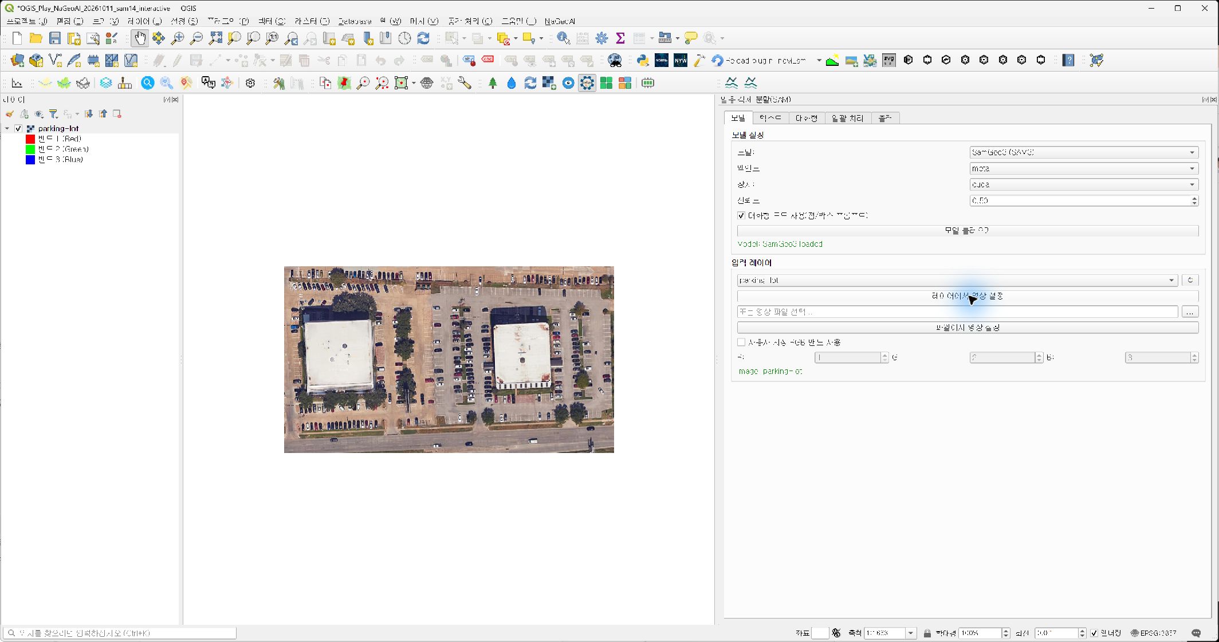
Task: Open a project with the folder icon
Action: (36, 38)
